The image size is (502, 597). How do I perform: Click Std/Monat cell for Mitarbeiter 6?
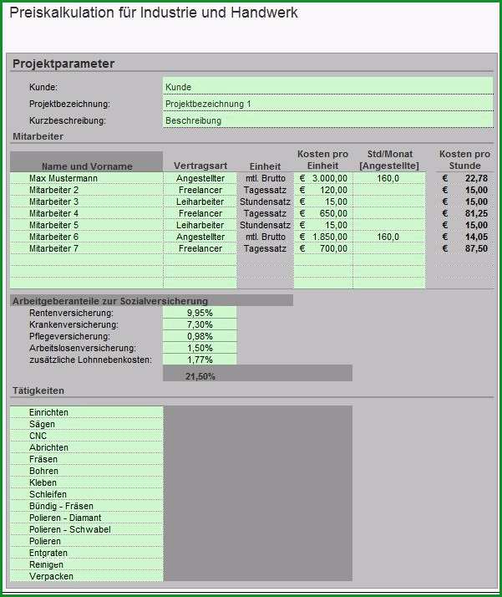click(x=389, y=237)
